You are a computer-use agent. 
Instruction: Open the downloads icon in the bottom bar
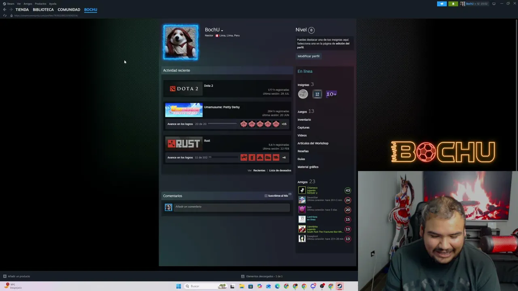[243, 276]
